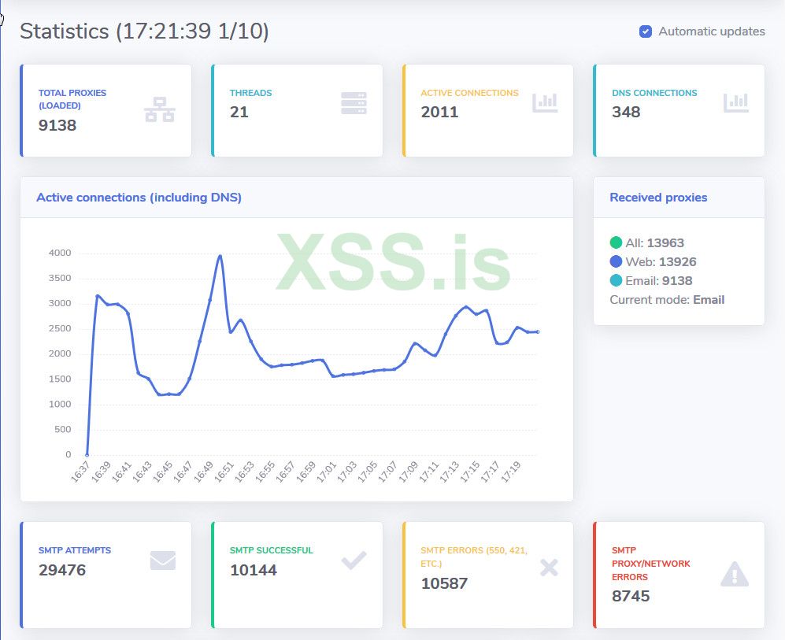The height and width of the screenshot is (640, 785).
Task: Click the network icon in Total Proxies card
Action: (160, 109)
